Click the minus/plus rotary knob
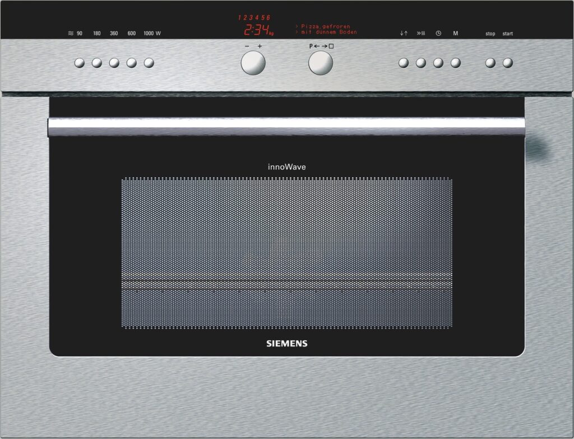 pyautogui.click(x=253, y=63)
